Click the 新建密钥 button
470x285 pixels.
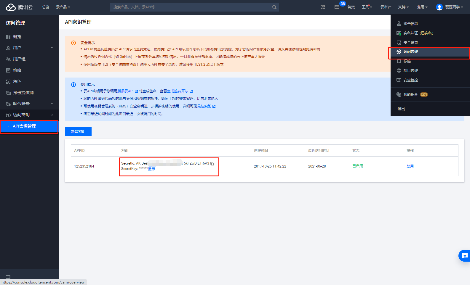coord(78,131)
